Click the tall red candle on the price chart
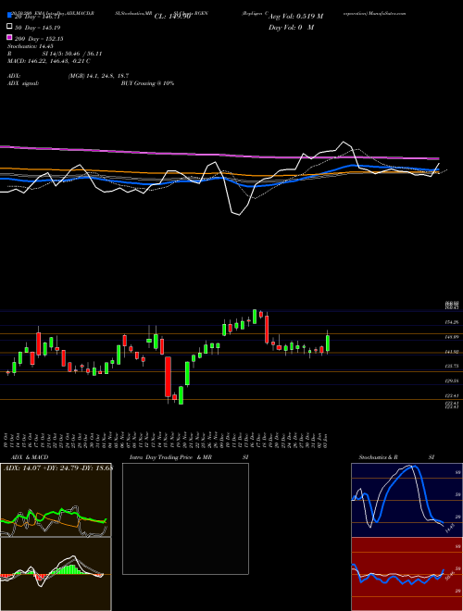Screen dimensions: 463x611 coord(169,377)
